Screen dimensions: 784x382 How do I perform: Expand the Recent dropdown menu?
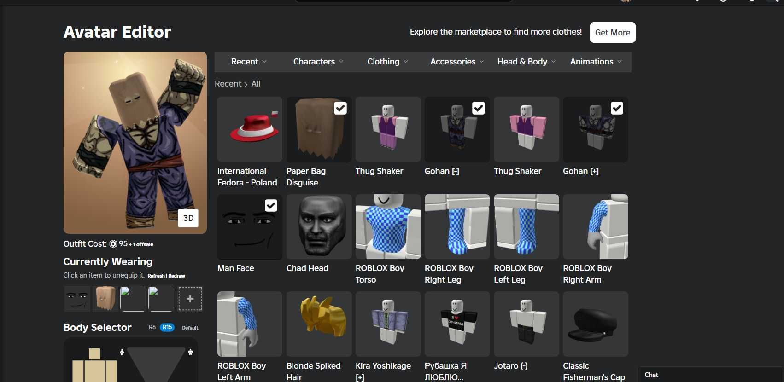249,62
